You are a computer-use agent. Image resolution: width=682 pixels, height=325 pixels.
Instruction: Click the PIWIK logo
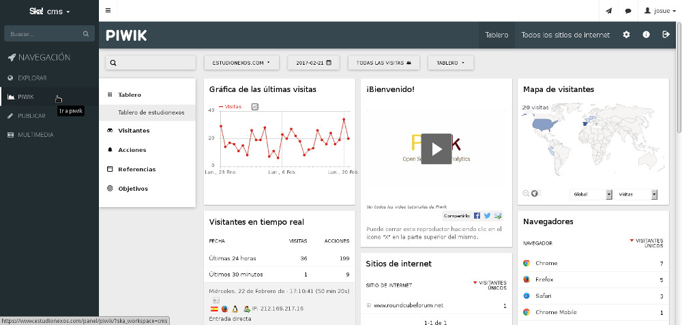[x=126, y=35]
